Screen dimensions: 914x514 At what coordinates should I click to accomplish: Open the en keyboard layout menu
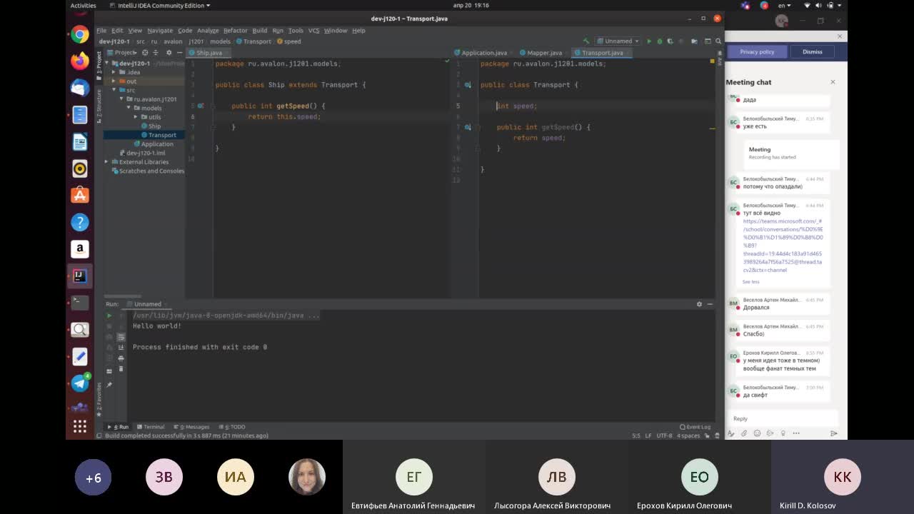783,5
